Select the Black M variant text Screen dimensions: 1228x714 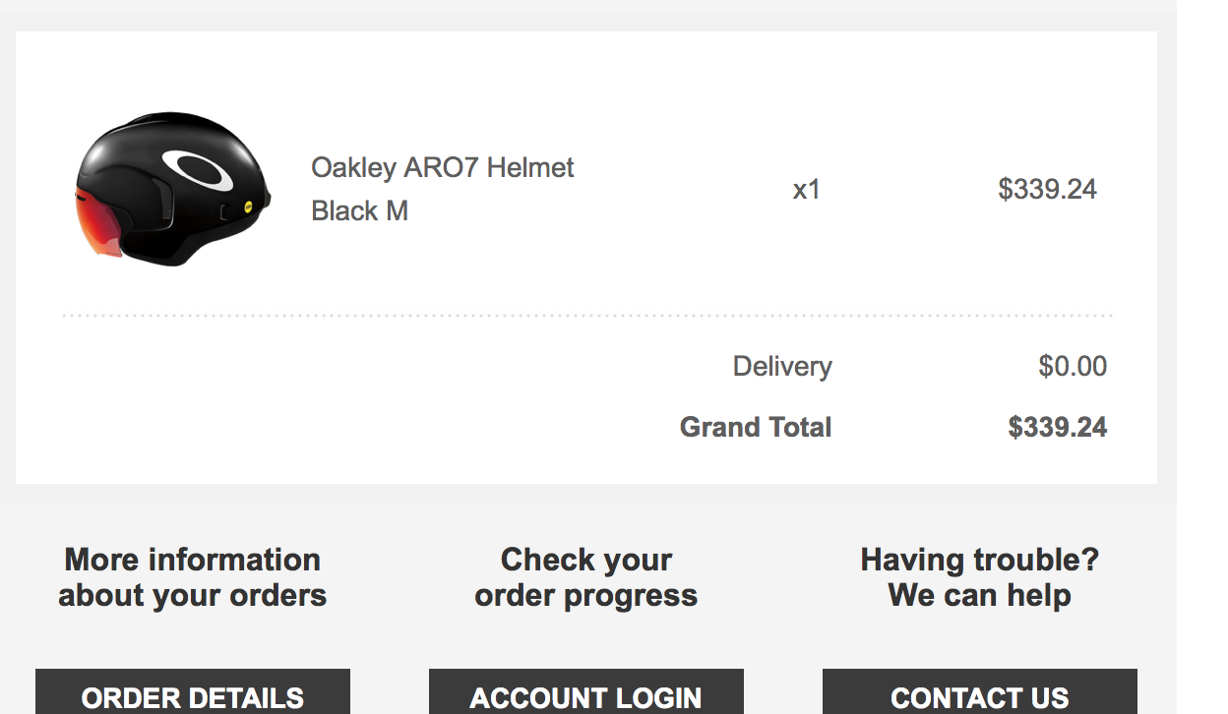[359, 211]
